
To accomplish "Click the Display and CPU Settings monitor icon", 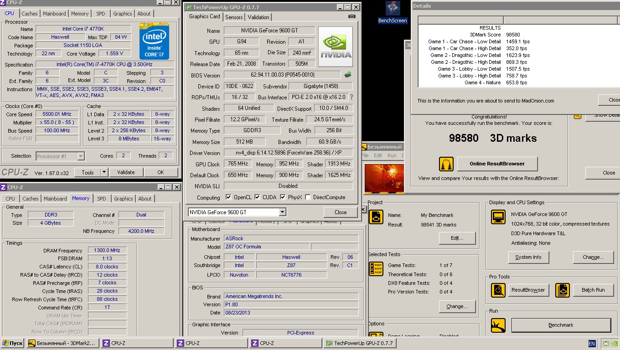I will click(498, 217).
